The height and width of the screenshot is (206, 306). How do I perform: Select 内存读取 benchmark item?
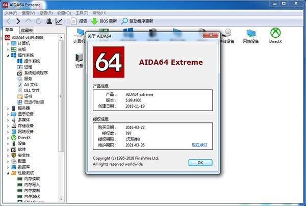(29, 178)
